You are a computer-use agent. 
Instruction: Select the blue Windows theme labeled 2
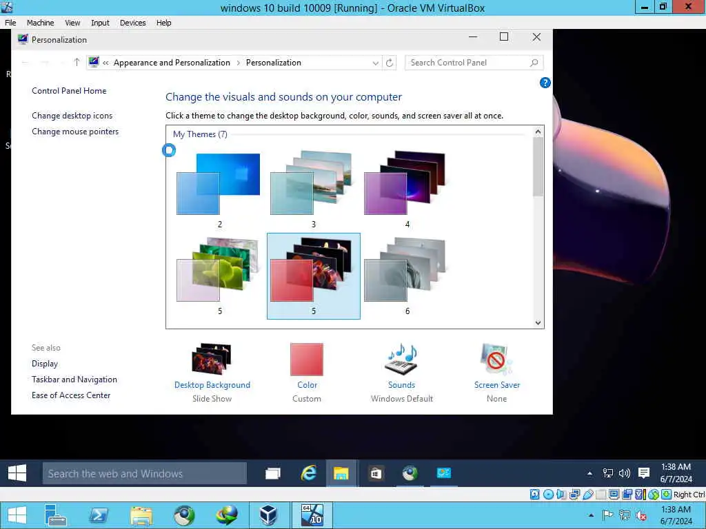[219, 190]
